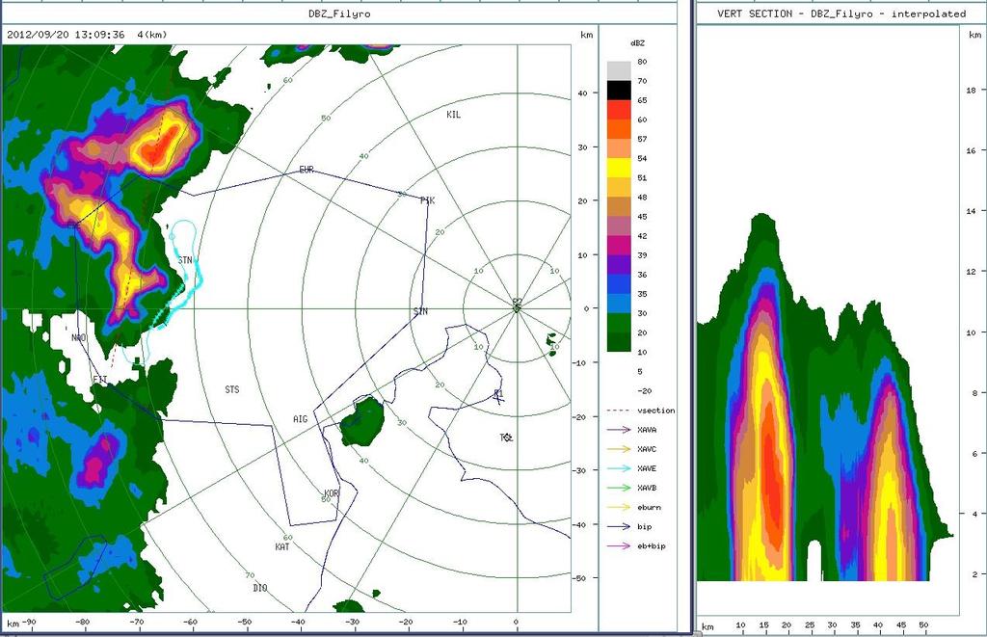Click the dark blue bip arrow in legend
Viewport: 987px width, 637px height.
click(619, 527)
